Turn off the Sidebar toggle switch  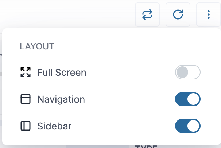point(188,126)
